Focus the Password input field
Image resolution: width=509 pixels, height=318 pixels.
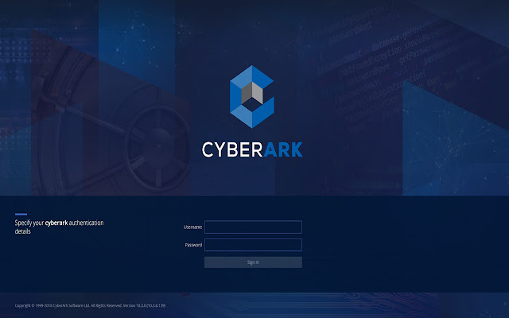[253, 245]
